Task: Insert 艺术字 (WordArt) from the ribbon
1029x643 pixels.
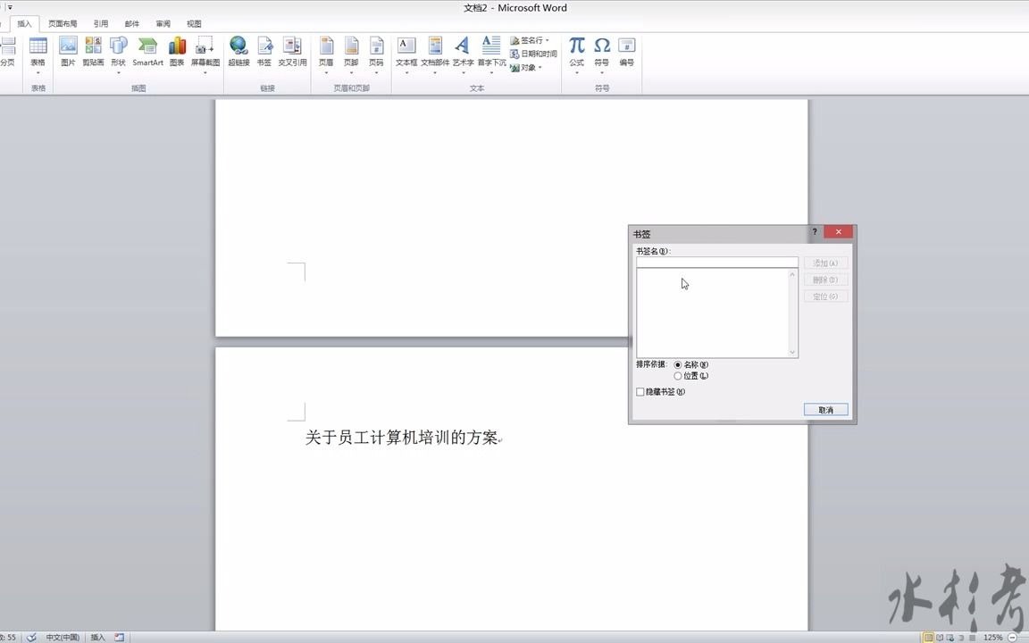Action: pos(461,52)
